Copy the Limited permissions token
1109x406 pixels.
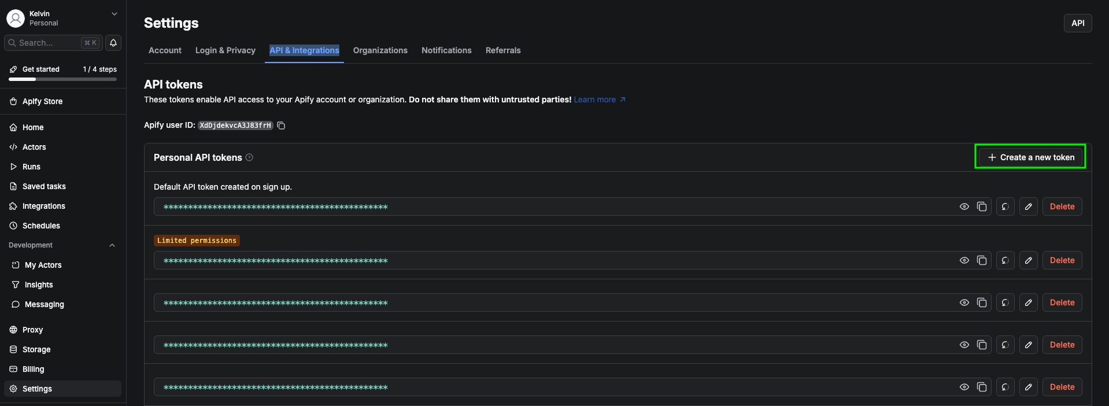pyautogui.click(x=982, y=260)
